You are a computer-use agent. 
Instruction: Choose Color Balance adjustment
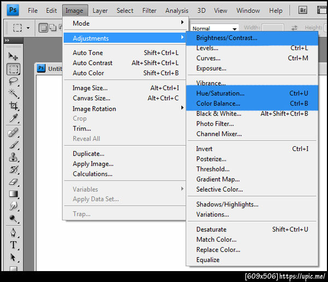coord(252,104)
